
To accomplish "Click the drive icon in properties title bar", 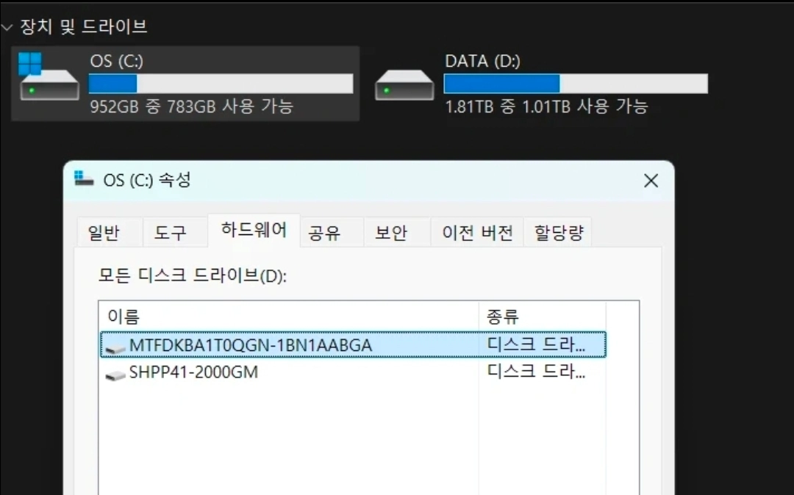I will pos(84,179).
